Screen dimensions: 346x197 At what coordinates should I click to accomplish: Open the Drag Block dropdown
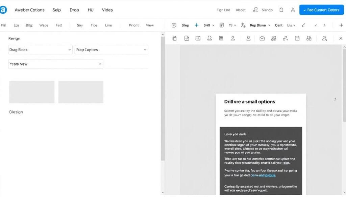click(x=40, y=50)
